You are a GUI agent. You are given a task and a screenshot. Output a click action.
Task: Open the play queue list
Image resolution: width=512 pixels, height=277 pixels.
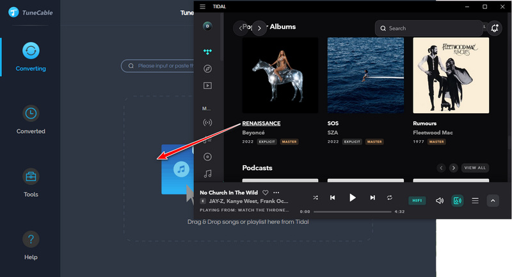475,201
